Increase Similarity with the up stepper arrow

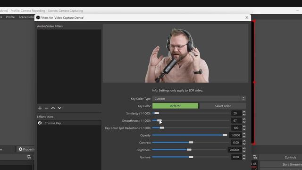244,112
